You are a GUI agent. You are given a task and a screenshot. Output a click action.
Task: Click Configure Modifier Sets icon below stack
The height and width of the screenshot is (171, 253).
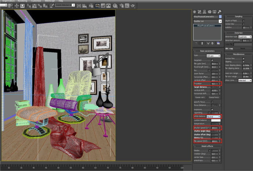218,43
